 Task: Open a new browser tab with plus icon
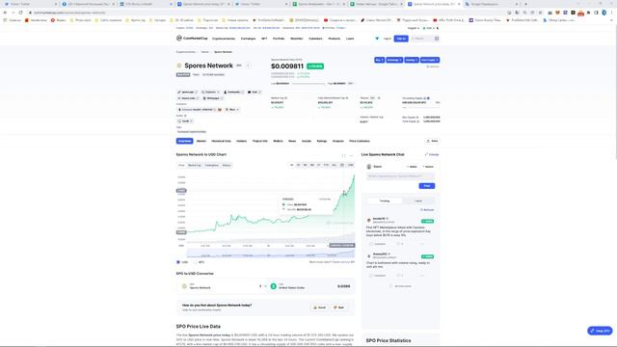tap(525, 4)
